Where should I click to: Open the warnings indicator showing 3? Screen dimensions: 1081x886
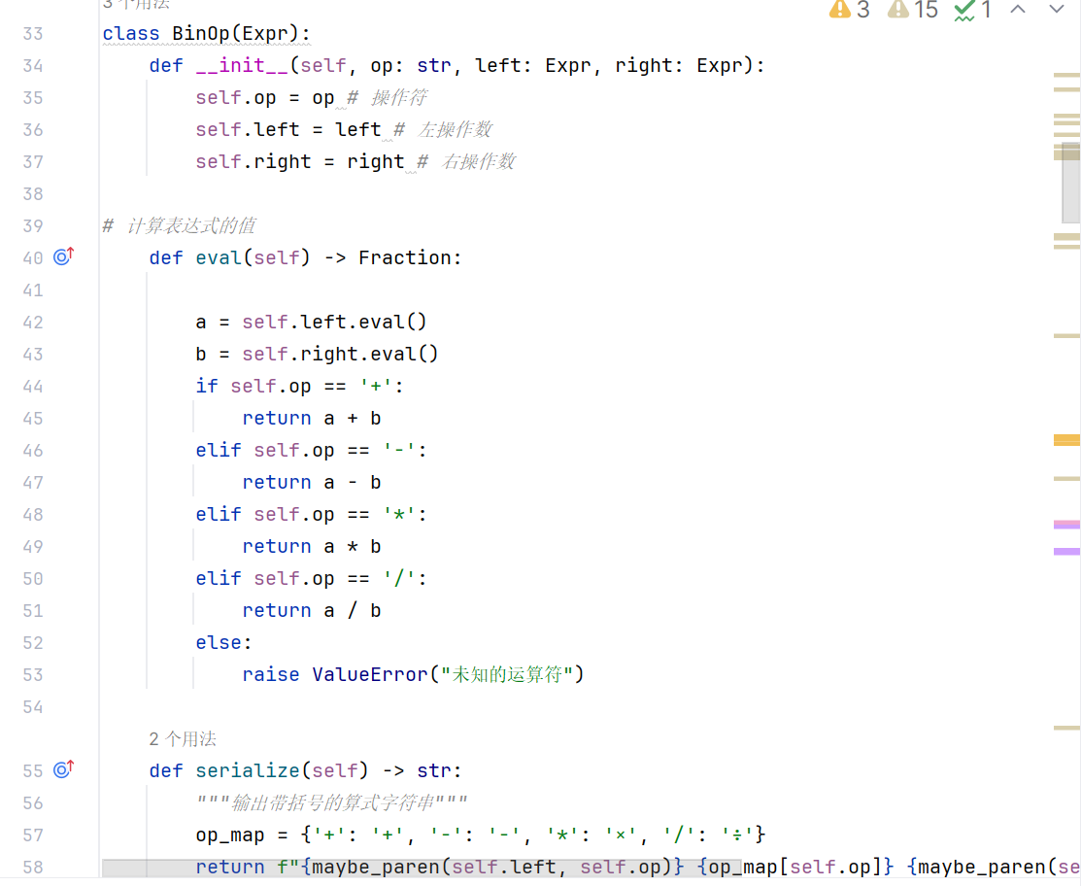pyautogui.click(x=849, y=10)
